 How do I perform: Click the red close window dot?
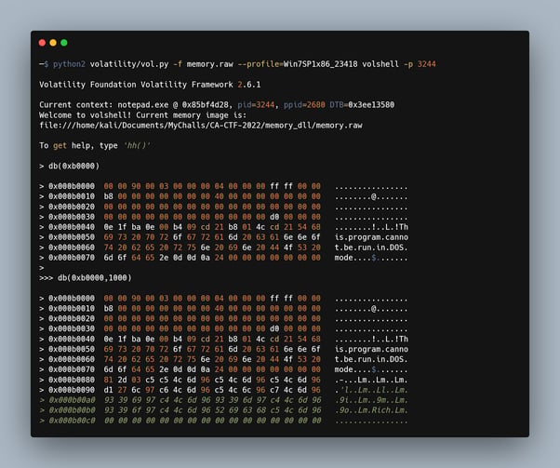pos(42,43)
